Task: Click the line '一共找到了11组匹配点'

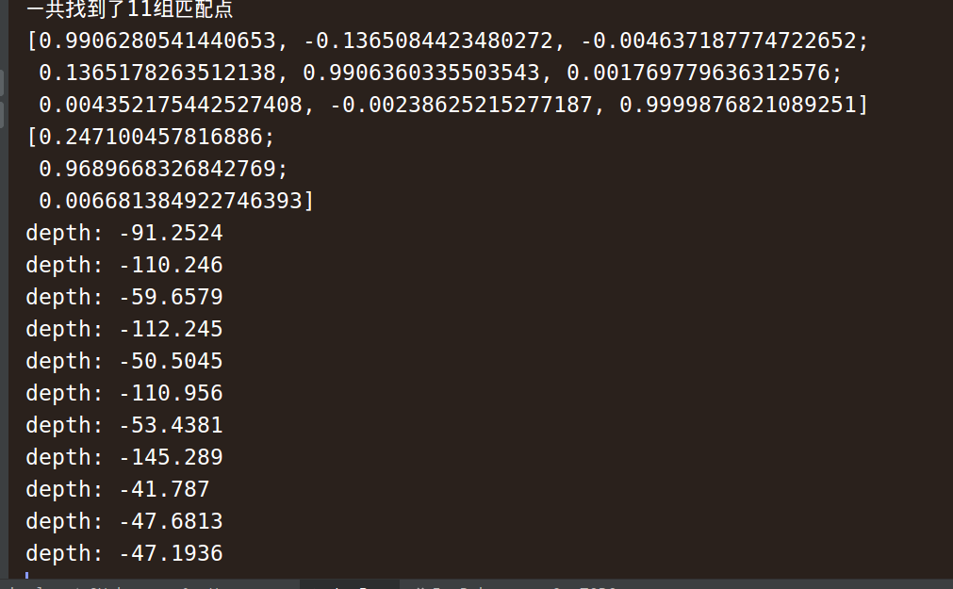Action: coord(129,8)
